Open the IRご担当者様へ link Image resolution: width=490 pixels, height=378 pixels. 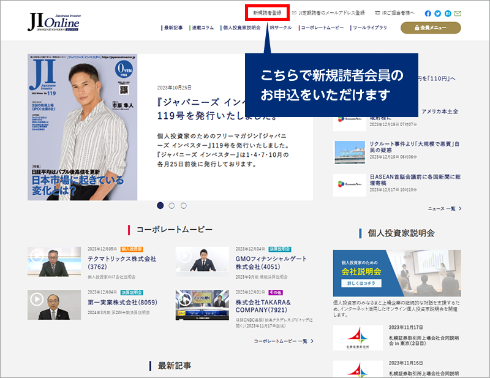(394, 13)
